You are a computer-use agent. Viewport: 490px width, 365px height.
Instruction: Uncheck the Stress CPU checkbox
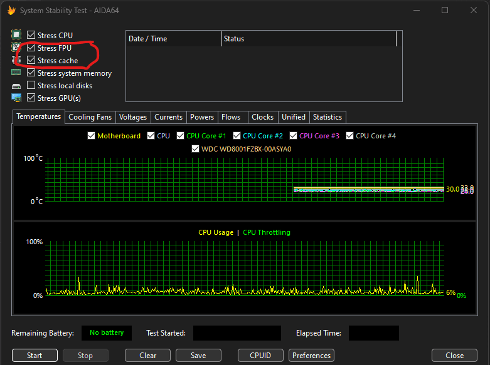pyautogui.click(x=31, y=34)
